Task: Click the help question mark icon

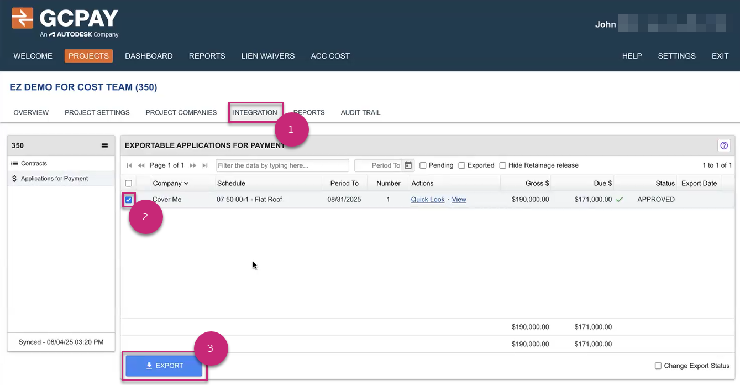Action: point(724,145)
